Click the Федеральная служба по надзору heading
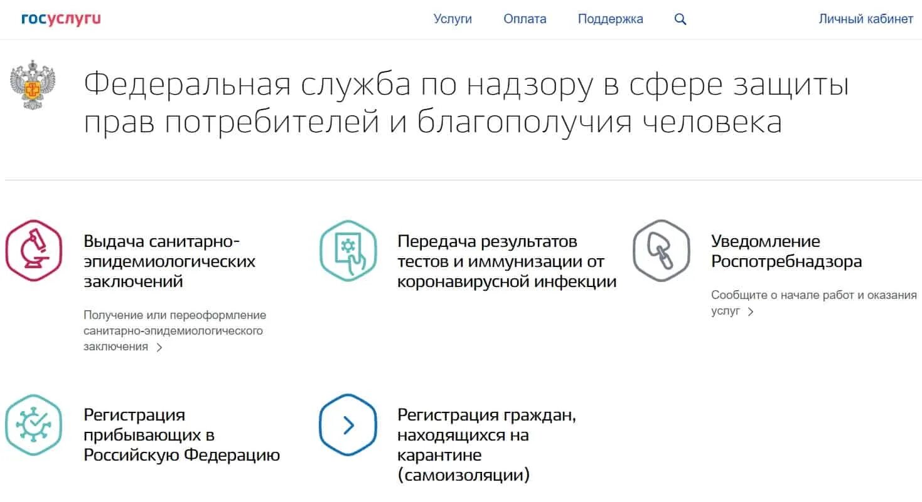 [466, 103]
